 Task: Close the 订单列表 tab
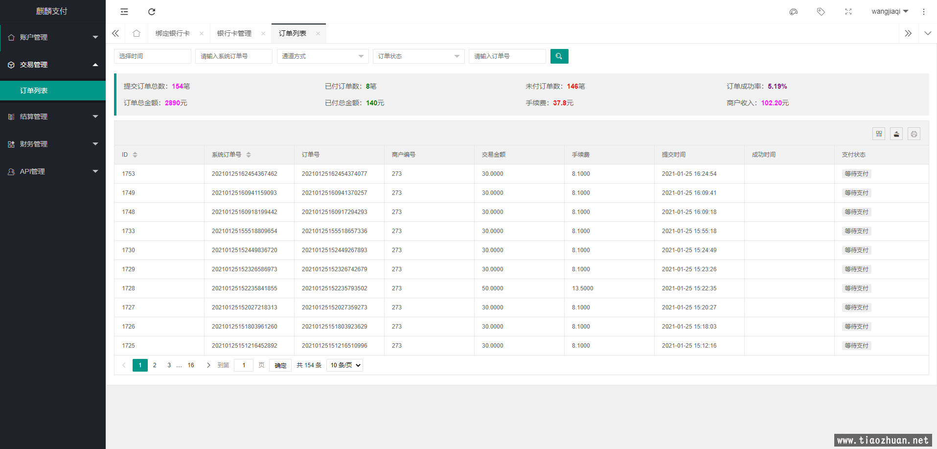coord(318,33)
